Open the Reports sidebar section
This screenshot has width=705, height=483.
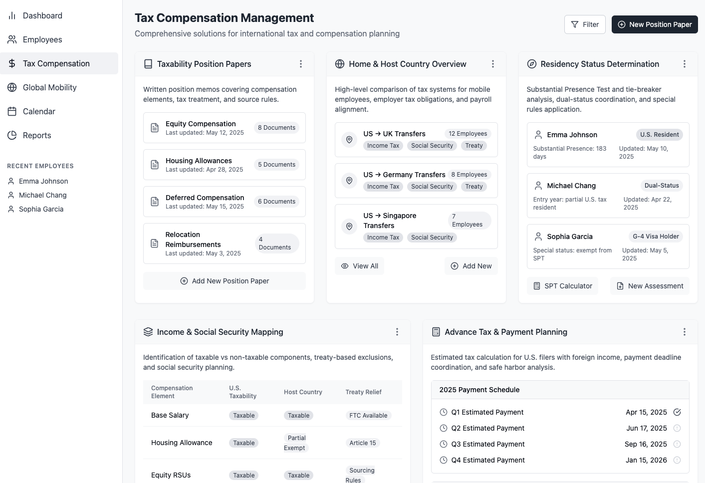(x=37, y=135)
